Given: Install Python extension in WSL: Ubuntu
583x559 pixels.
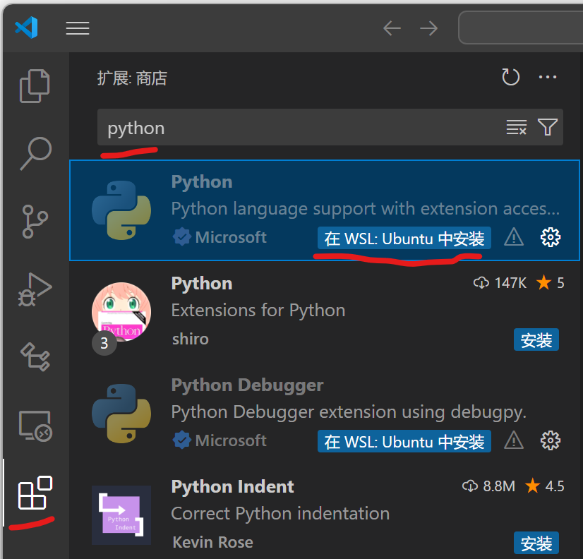Looking at the screenshot, I should 403,238.
